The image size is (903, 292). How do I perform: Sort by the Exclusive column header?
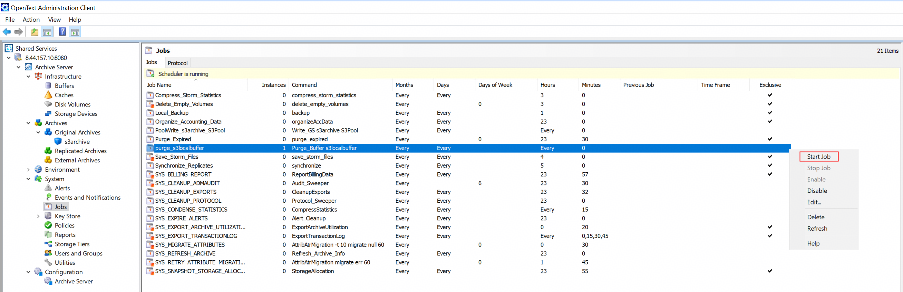coord(770,85)
